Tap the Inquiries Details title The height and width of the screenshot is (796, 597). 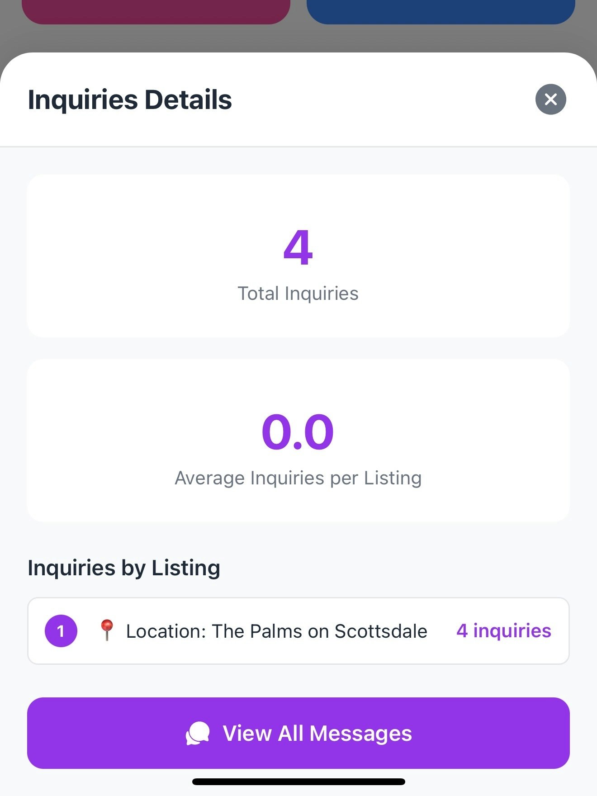click(x=130, y=99)
